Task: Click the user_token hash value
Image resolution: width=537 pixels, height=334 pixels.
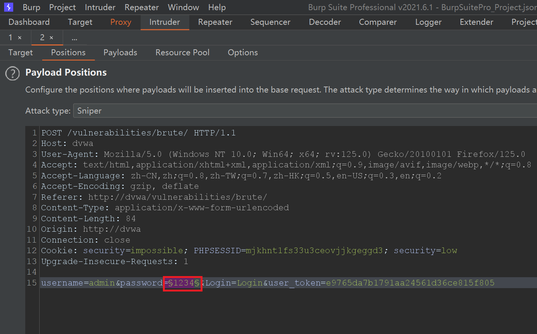Action: 410,283
